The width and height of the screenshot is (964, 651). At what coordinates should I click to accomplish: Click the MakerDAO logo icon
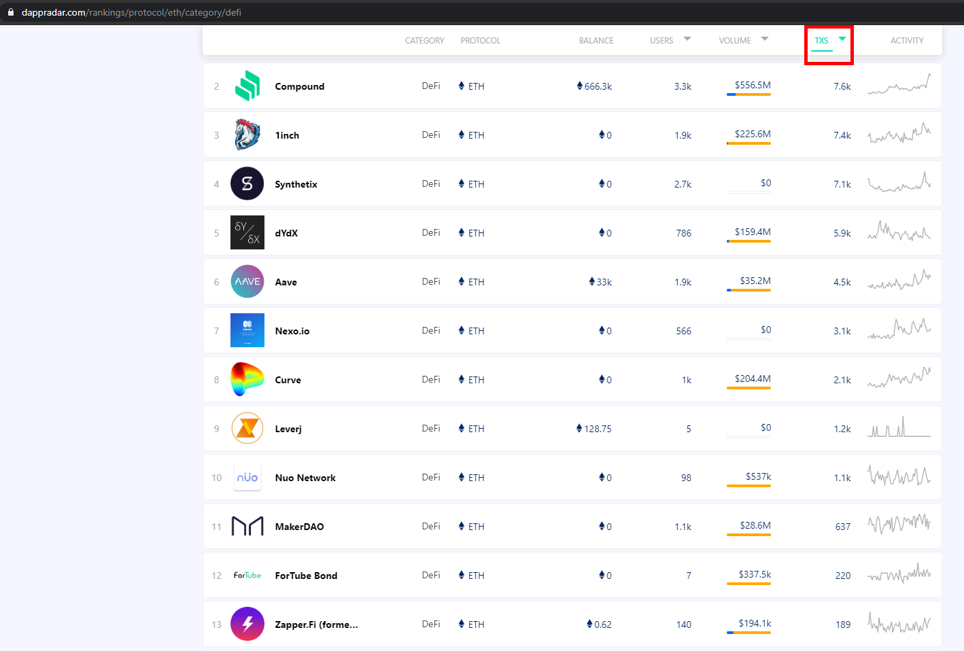point(247,526)
